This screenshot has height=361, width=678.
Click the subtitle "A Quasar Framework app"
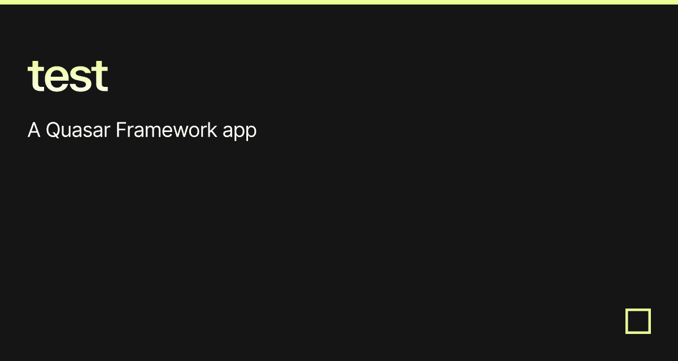point(142,131)
